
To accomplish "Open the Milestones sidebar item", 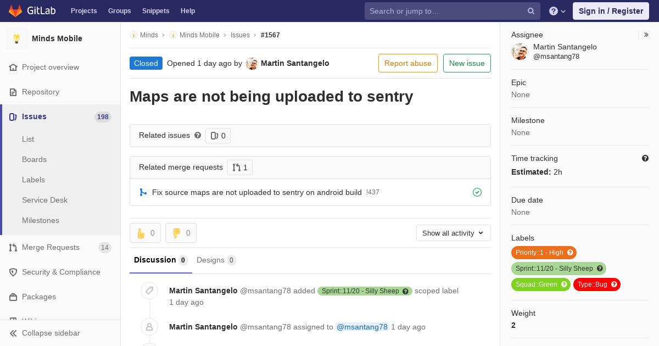I will [x=41, y=220].
